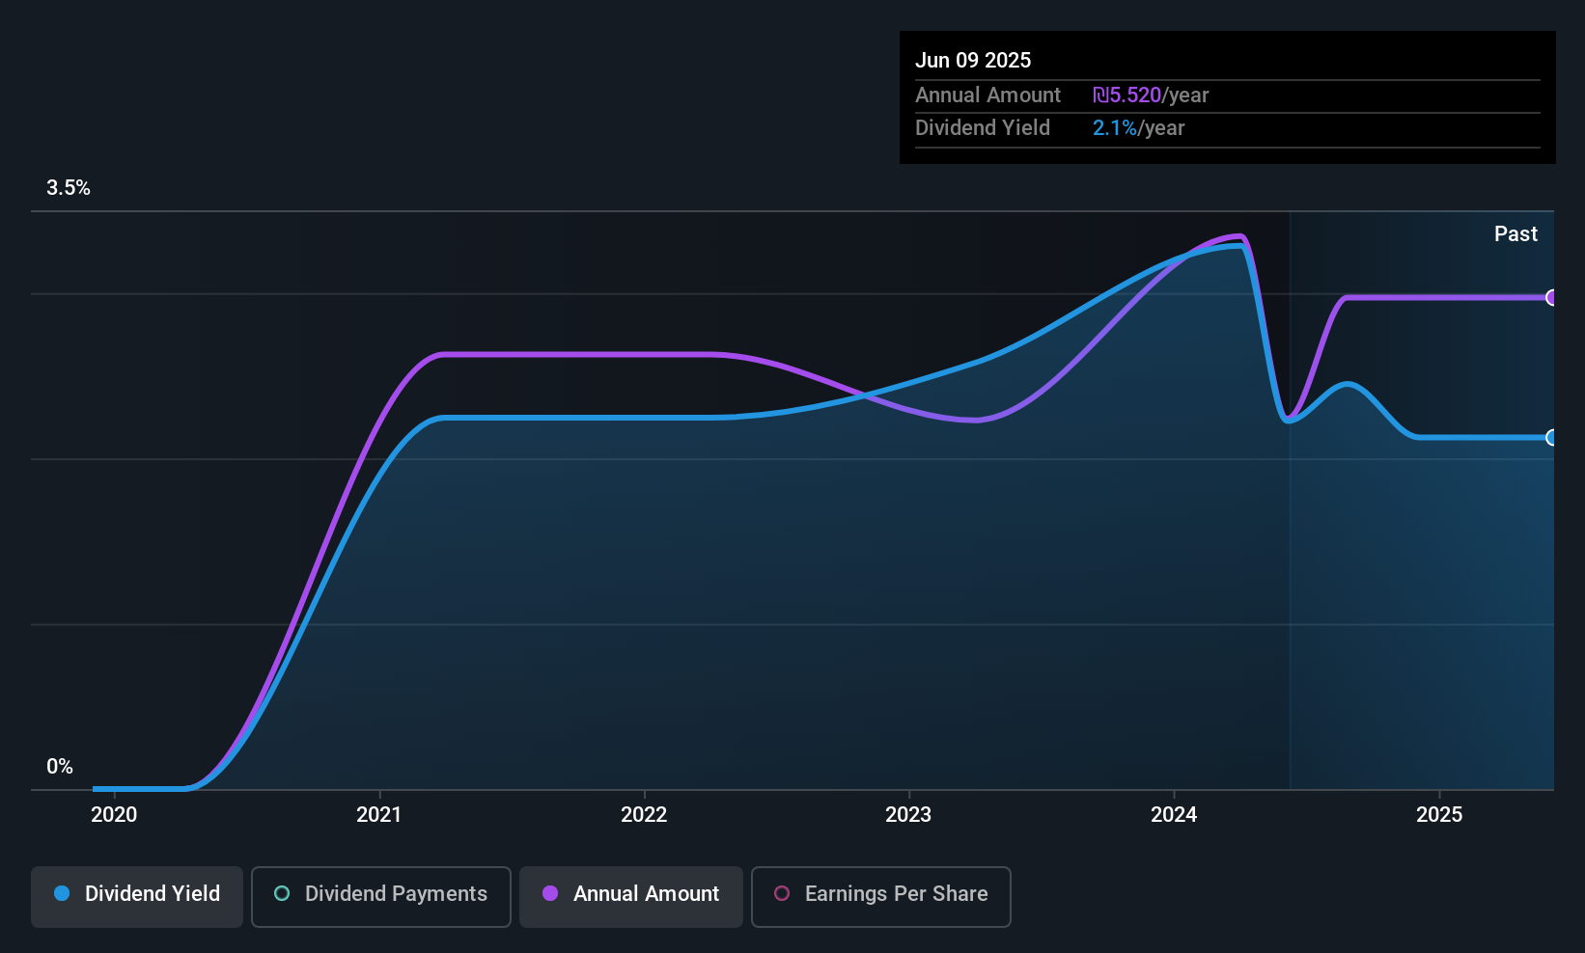Click the blue Dividend Yield end marker
This screenshot has height=953, width=1585.
coord(1552,437)
